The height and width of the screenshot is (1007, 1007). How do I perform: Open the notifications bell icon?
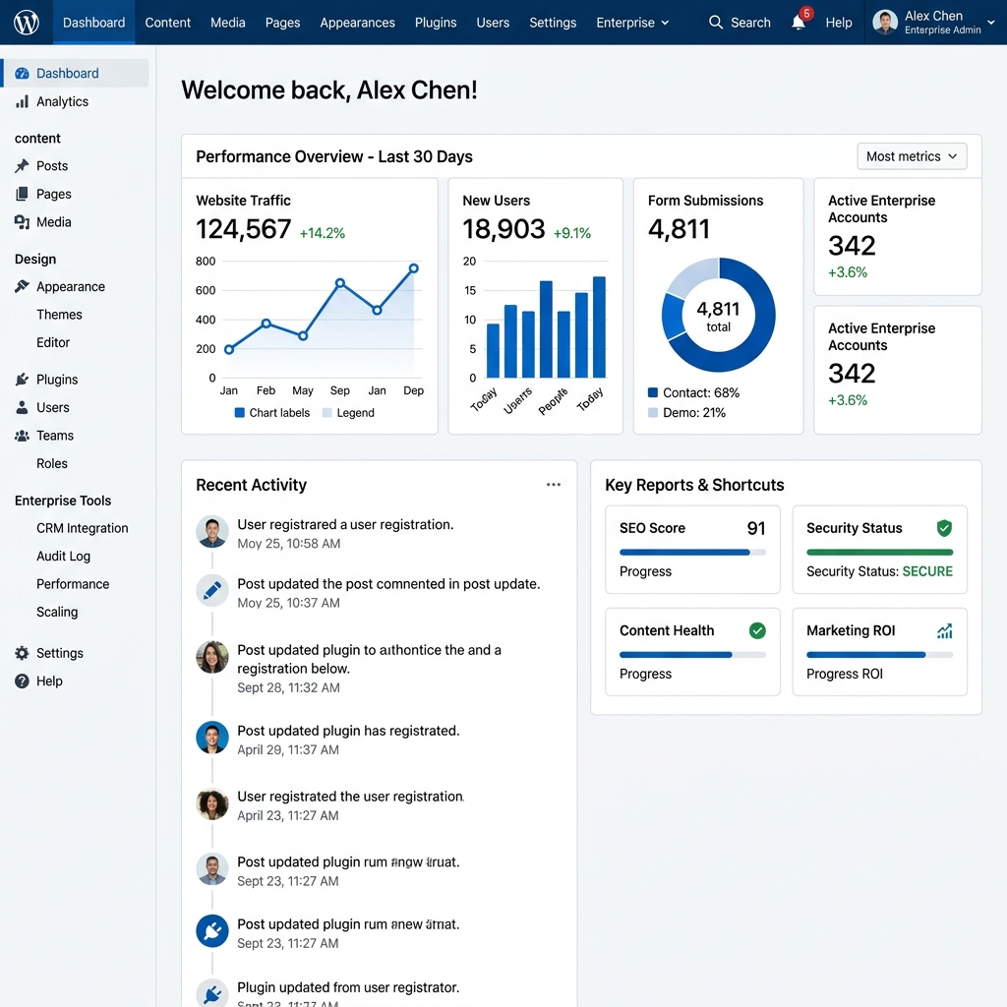[799, 23]
